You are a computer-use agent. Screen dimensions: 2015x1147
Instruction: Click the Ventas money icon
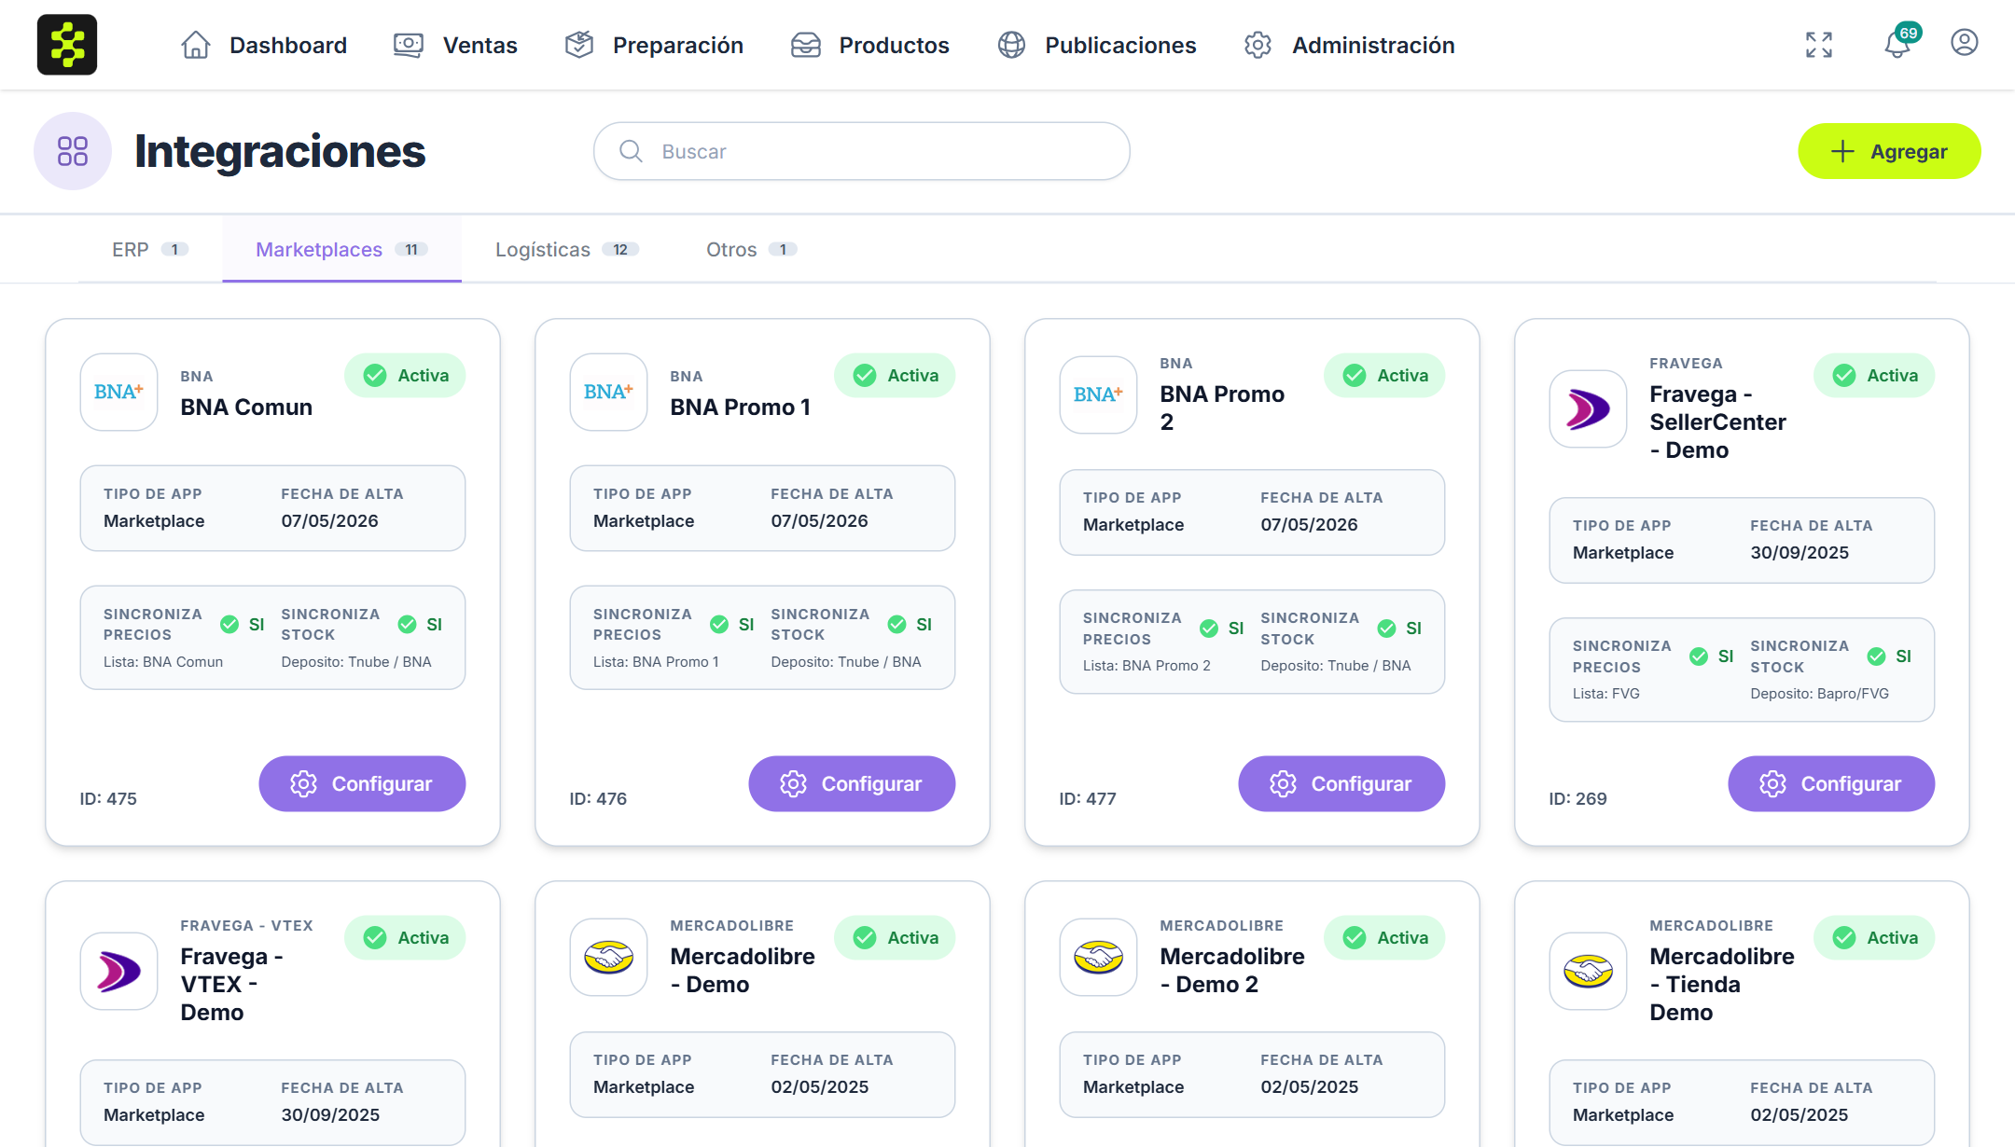(409, 45)
